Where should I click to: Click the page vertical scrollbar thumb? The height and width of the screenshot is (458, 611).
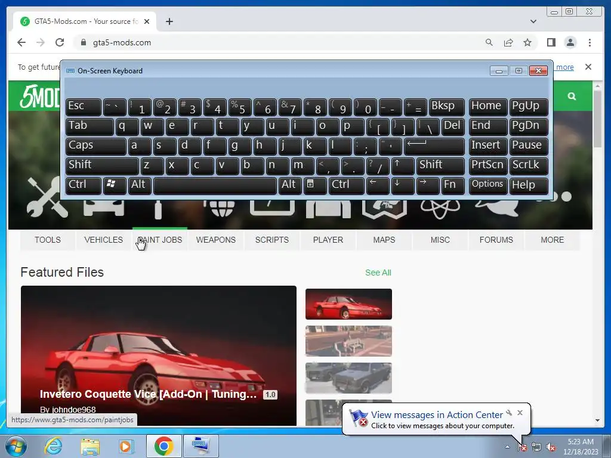click(x=598, y=119)
